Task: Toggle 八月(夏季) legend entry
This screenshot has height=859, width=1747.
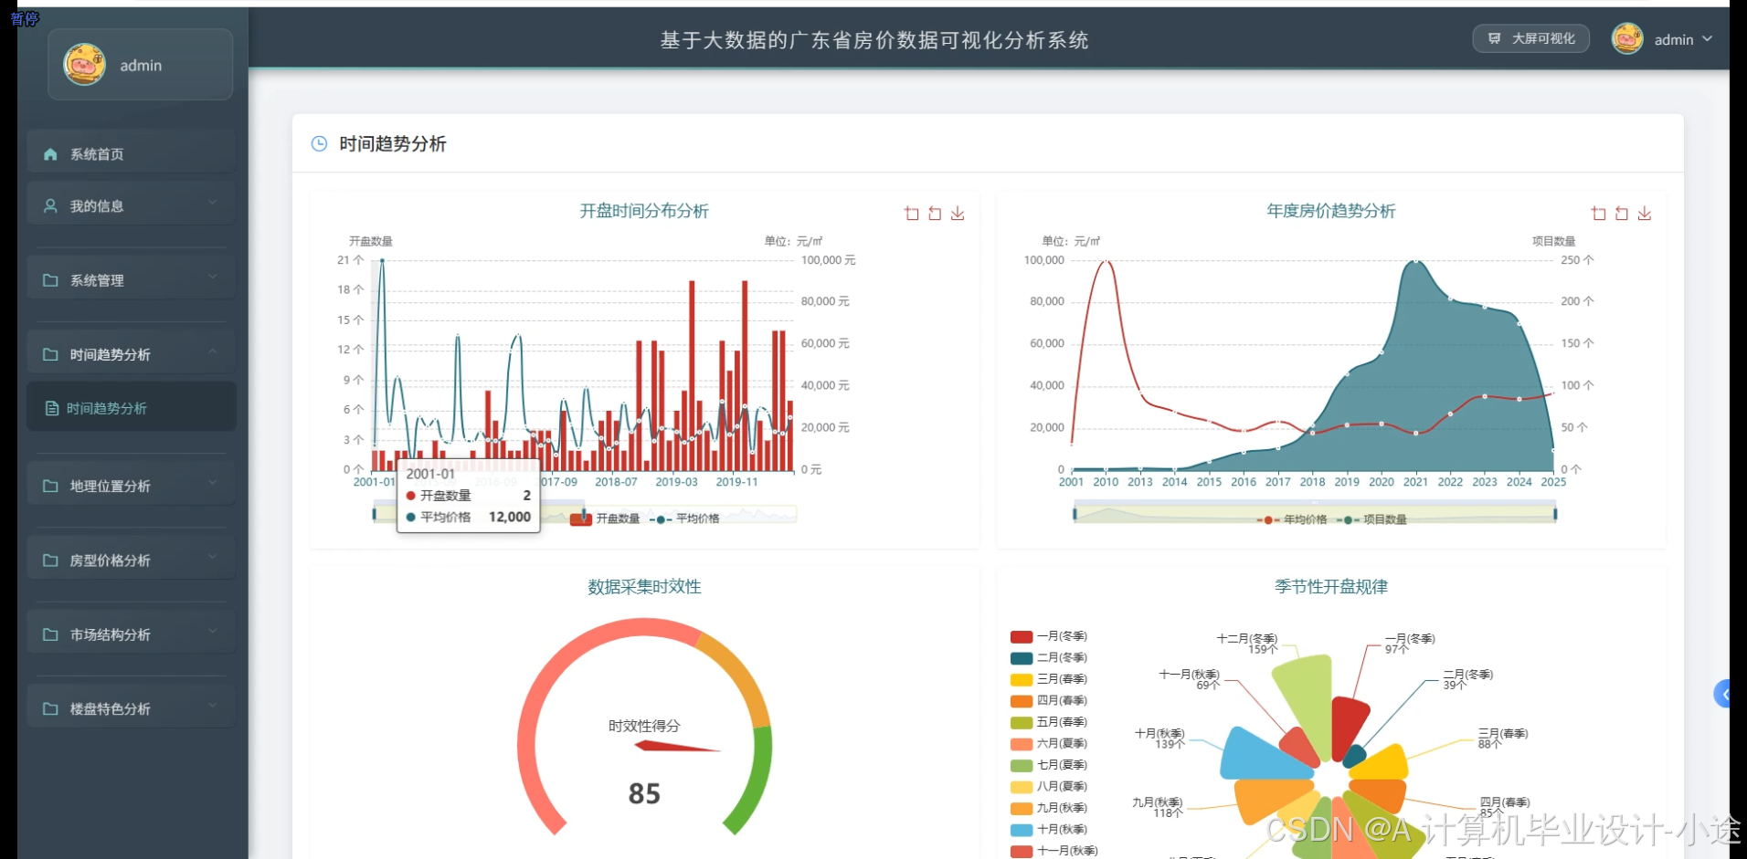Action: [1049, 786]
